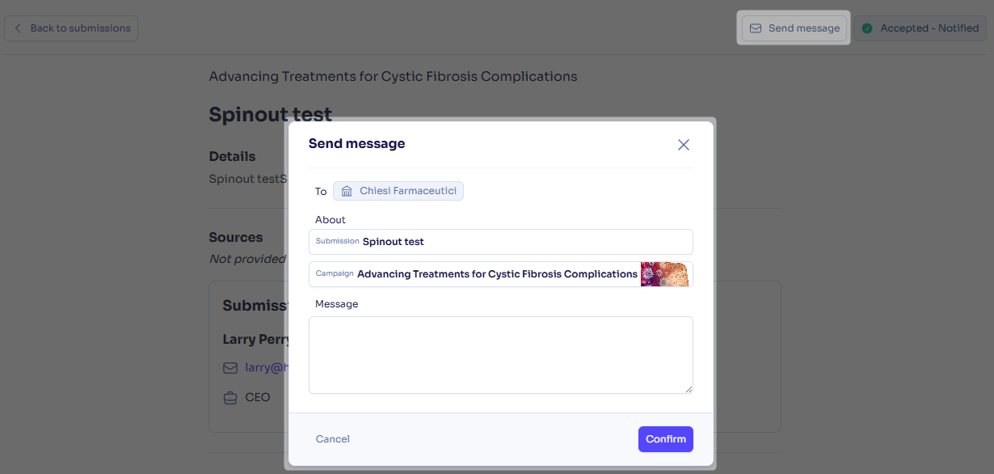Screen dimensions: 994x474
Task: Click the Chiesi Farmaceutici recipient name
Action: coord(408,191)
